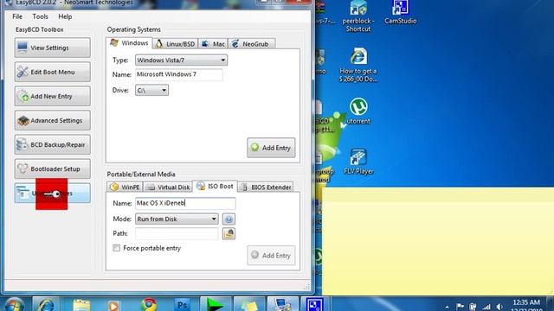Viewport: 554px width, 311px height.
Task: Click the network signal tray icon
Action: [x=486, y=307]
